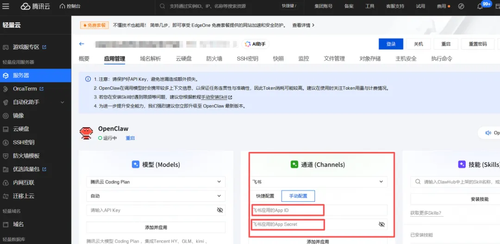Viewport: 500px width, 244px height.
Task: Click the OpenClaw red mascot icon
Action: [x=86, y=133]
